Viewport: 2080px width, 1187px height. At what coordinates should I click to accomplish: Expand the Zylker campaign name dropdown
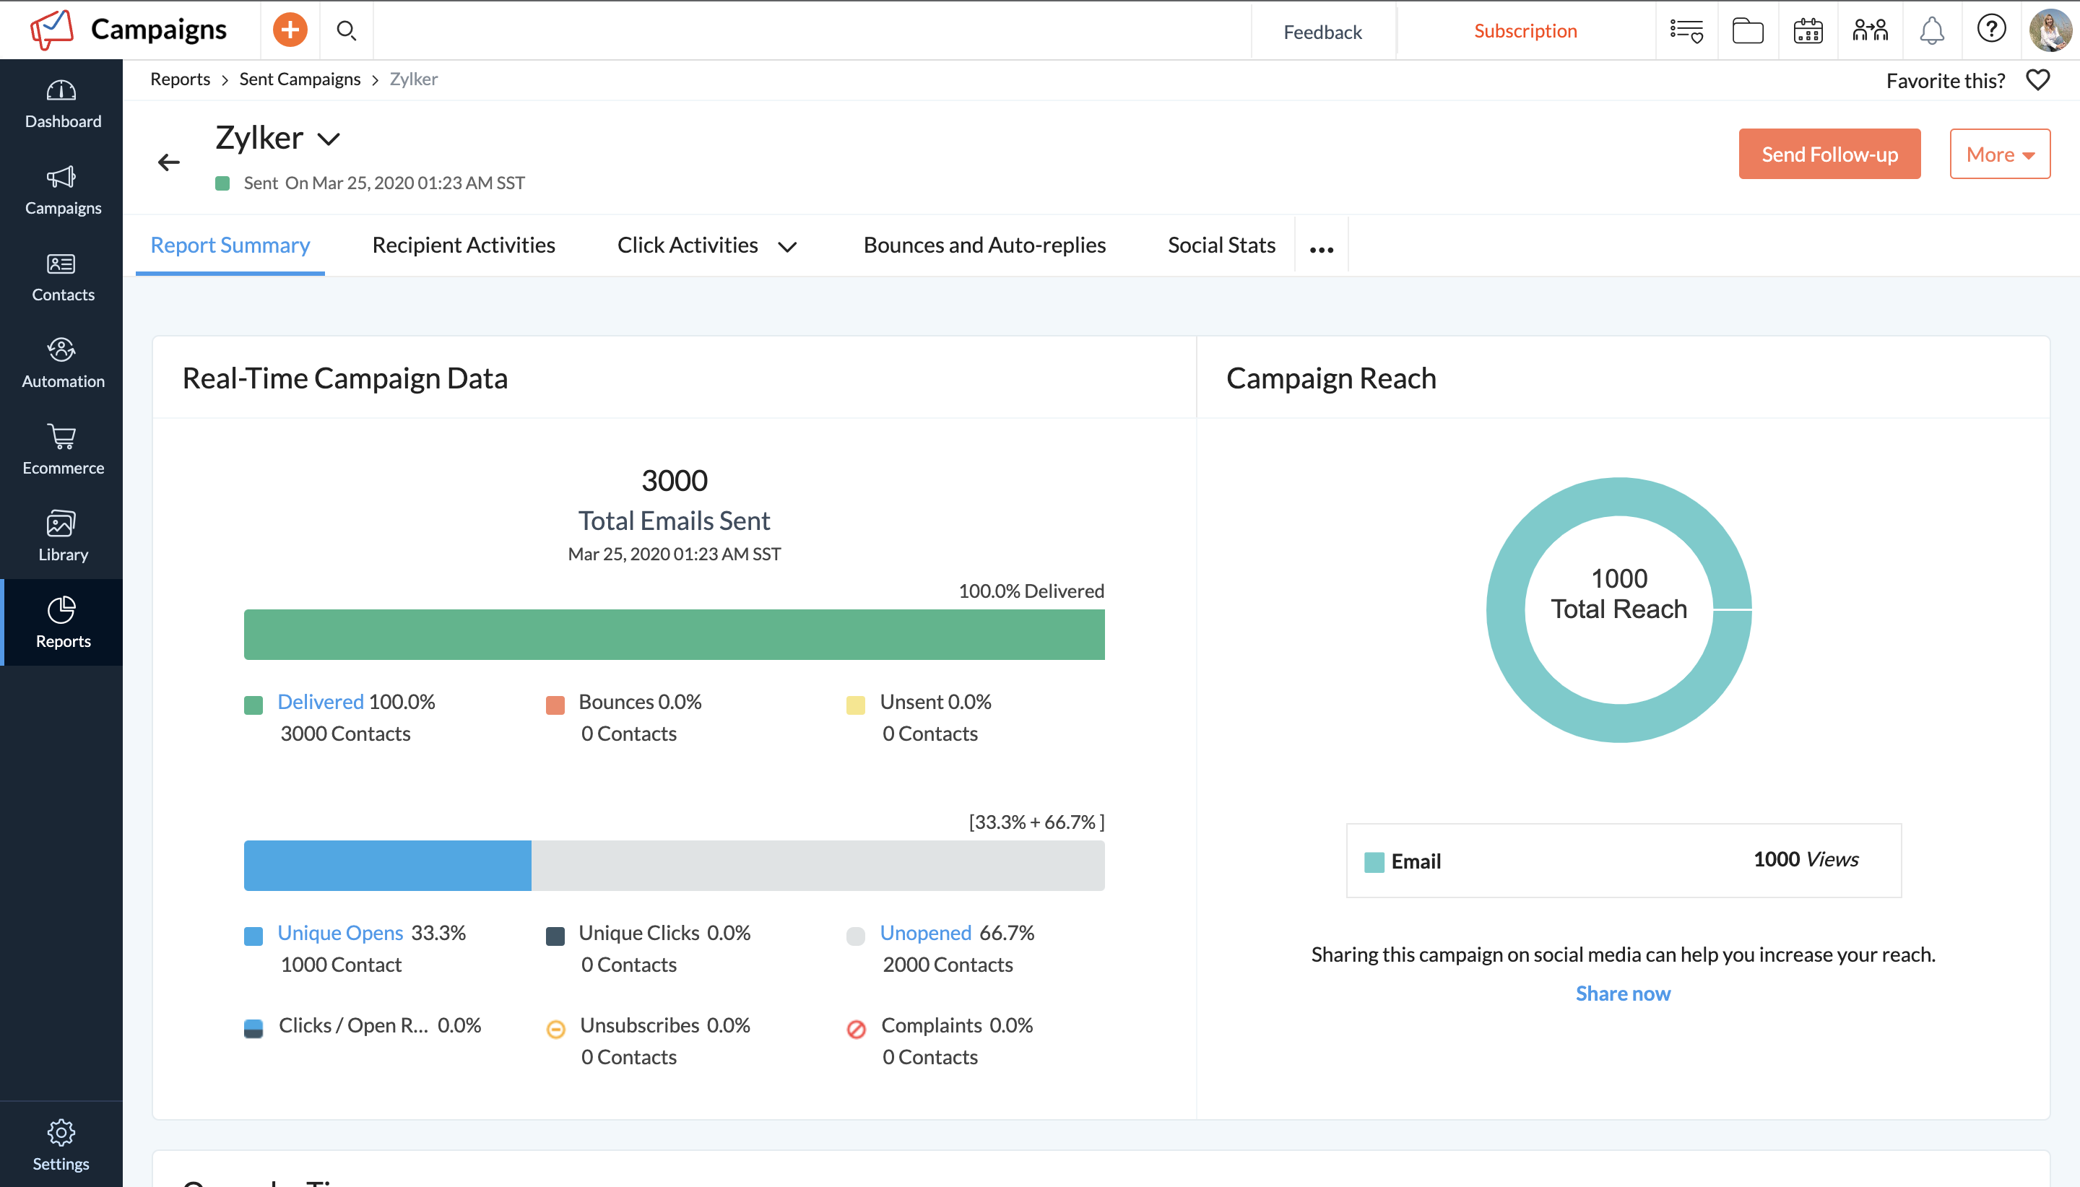[329, 139]
